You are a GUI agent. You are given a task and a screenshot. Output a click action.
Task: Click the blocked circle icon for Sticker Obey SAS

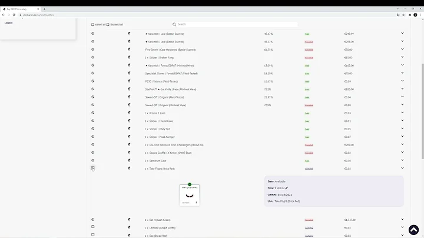tap(93, 128)
